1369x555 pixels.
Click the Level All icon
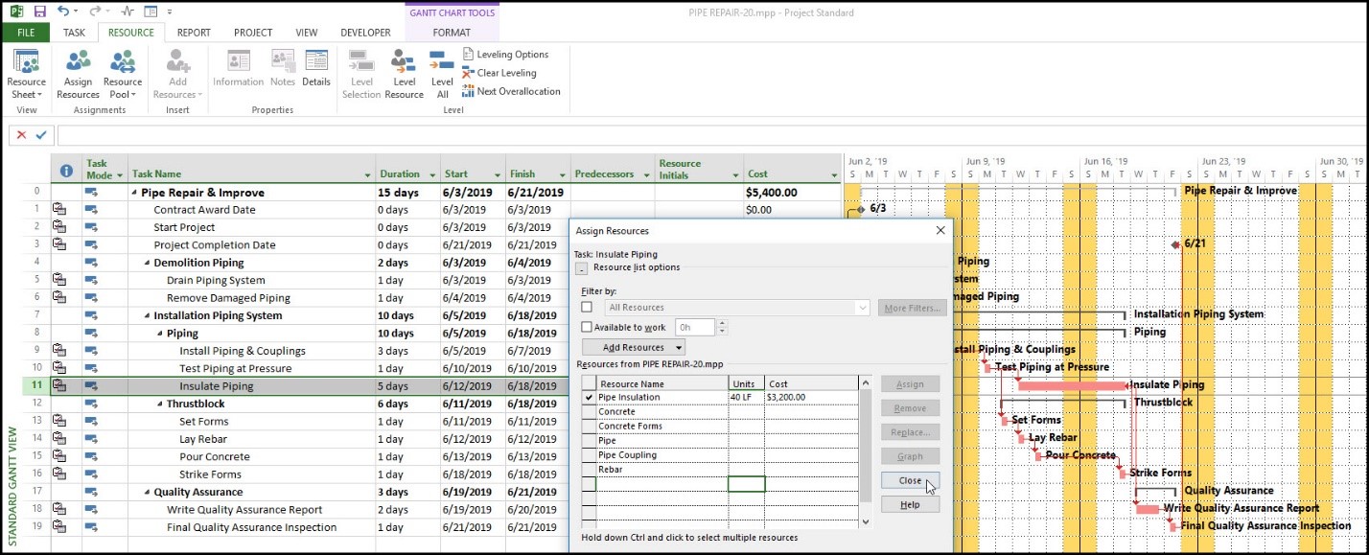point(442,74)
